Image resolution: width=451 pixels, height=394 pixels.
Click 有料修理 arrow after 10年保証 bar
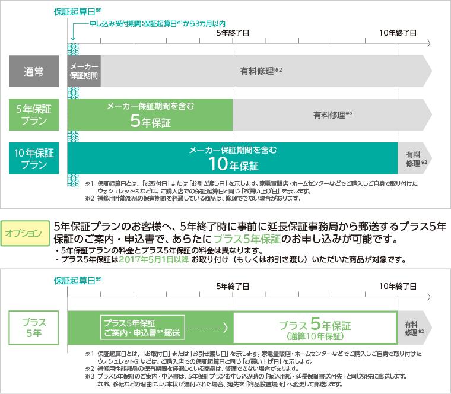tap(415, 158)
